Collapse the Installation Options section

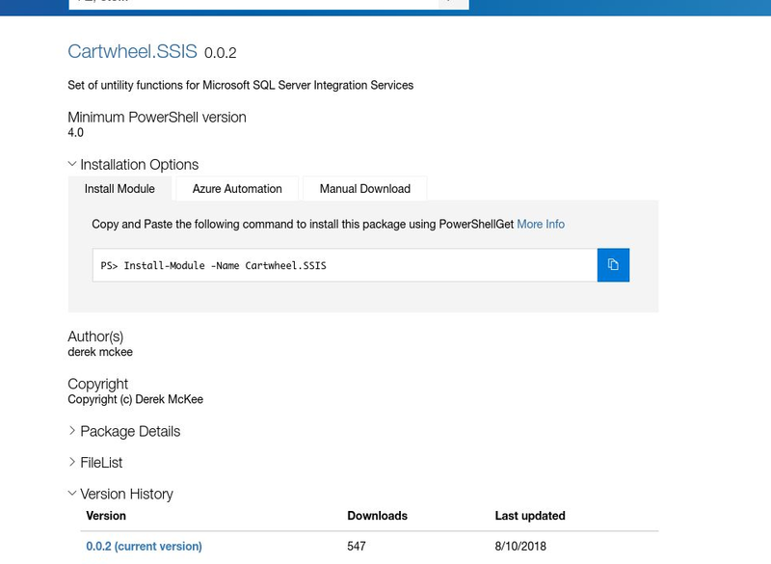click(x=133, y=164)
